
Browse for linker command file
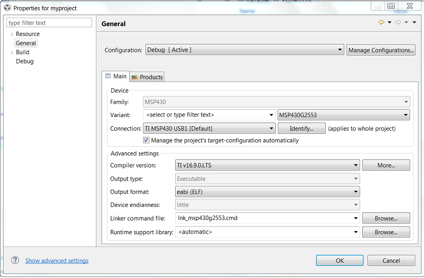[386, 218]
